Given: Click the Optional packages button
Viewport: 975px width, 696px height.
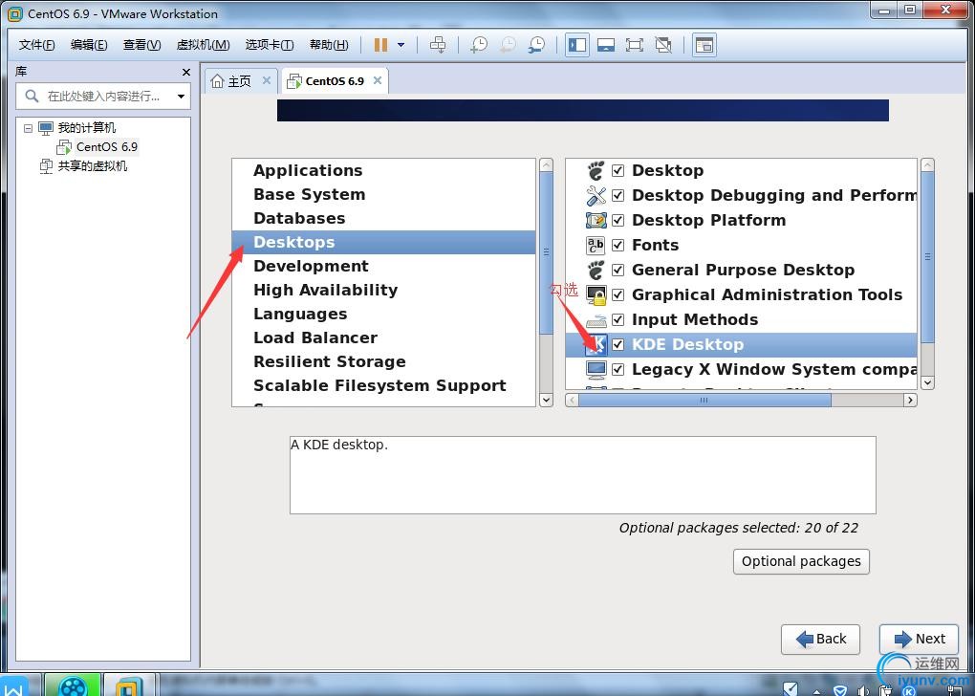Looking at the screenshot, I should tap(801, 561).
